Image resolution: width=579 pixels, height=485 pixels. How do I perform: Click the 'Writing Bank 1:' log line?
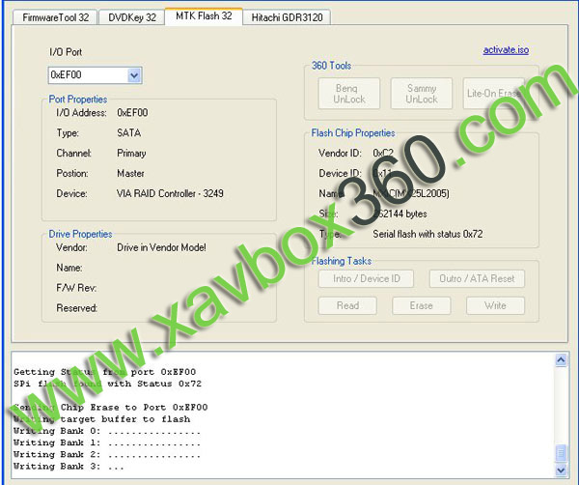point(107,442)
